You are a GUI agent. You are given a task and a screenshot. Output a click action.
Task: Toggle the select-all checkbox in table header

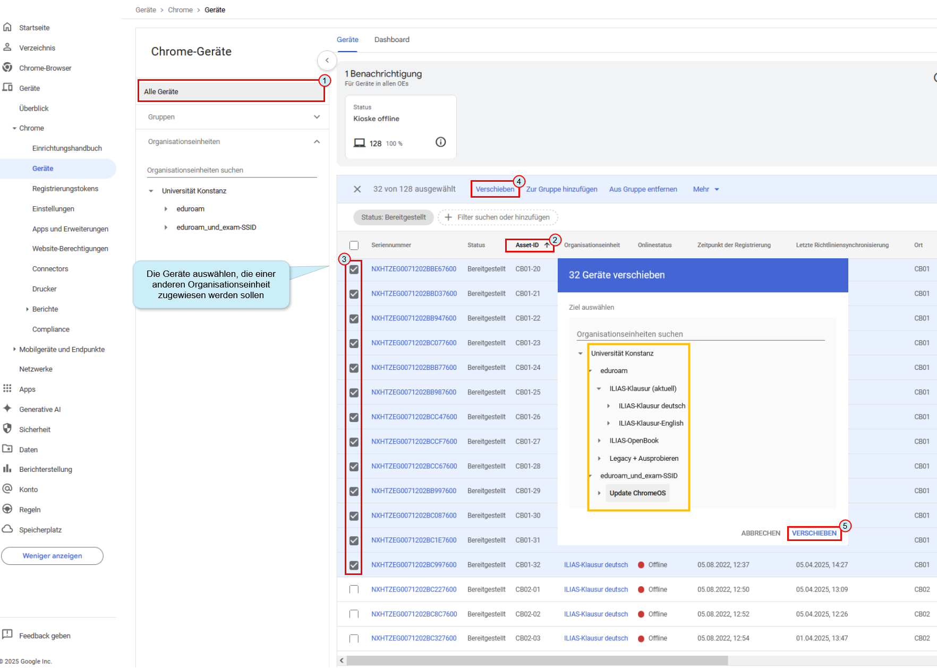pos(354,246)
